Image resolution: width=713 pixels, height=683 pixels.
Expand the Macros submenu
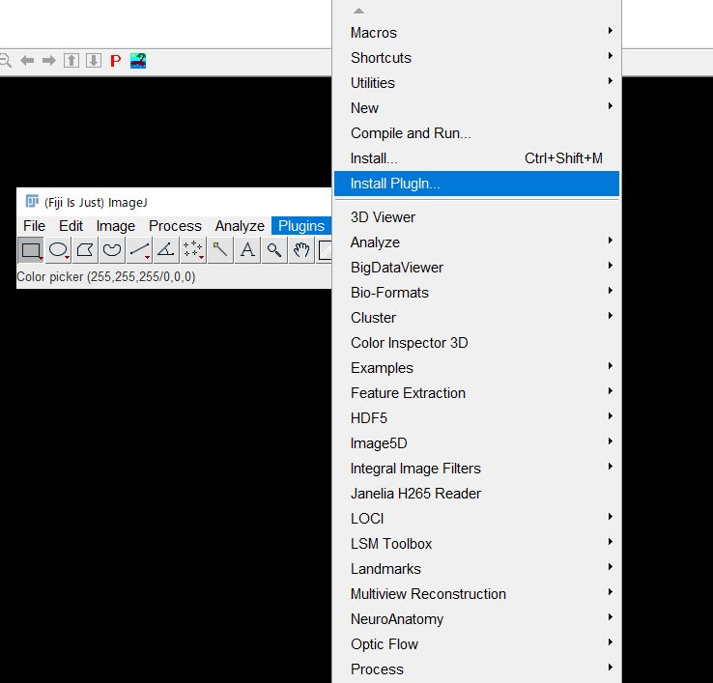pyautogui.click(x=476, y=33)
